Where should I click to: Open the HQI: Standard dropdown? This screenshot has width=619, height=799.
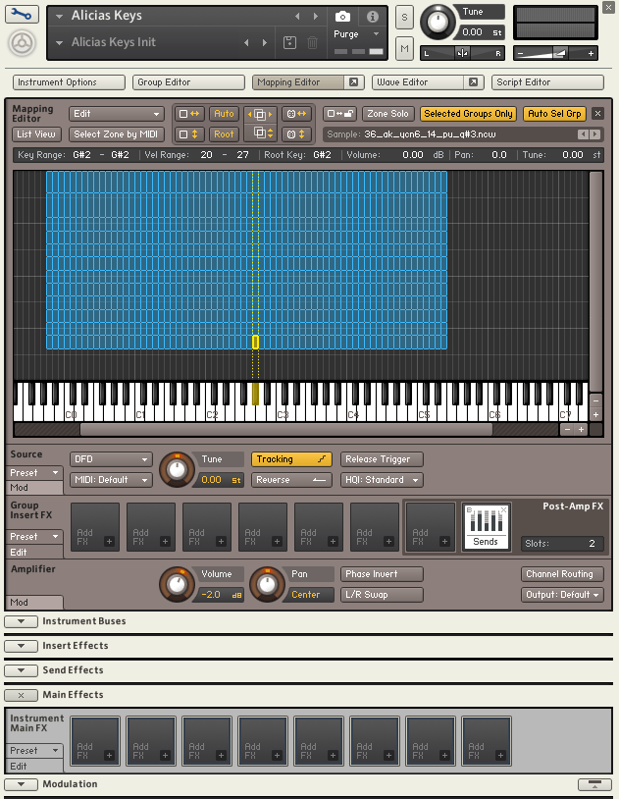coord(382,480)
